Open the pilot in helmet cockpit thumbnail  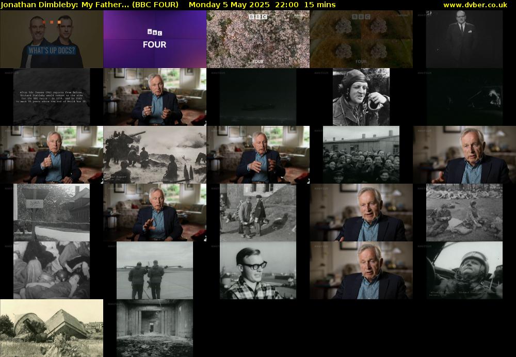click(x=464, y=270)
